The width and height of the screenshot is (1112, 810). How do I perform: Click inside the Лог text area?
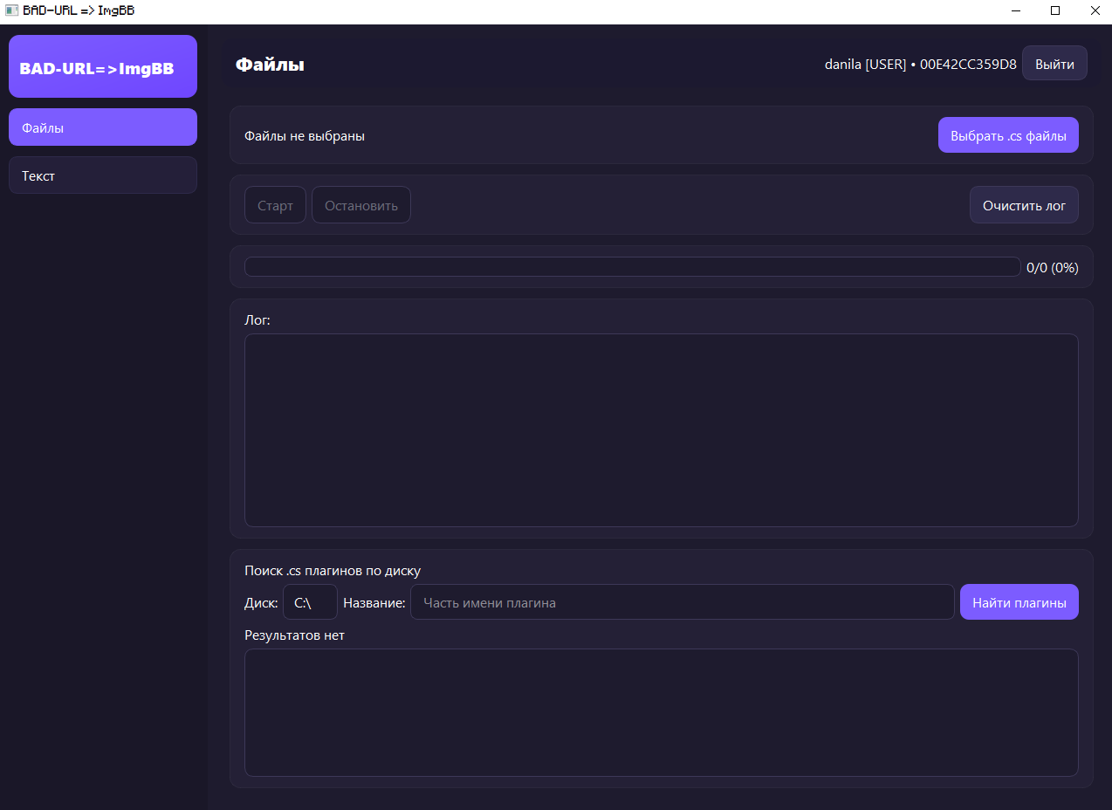[x=661, y=430]
